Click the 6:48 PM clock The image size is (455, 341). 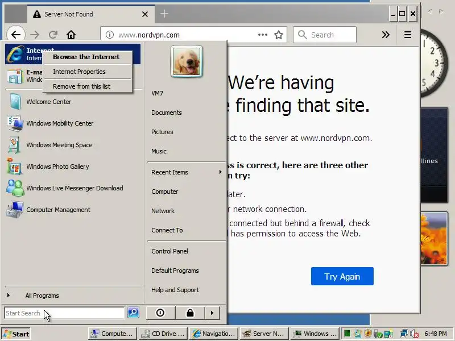[436, 334]
